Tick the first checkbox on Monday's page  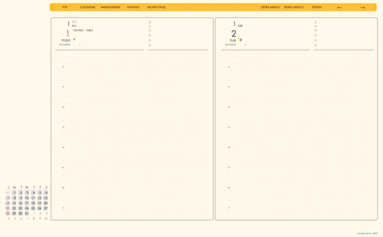click(150, 22)
